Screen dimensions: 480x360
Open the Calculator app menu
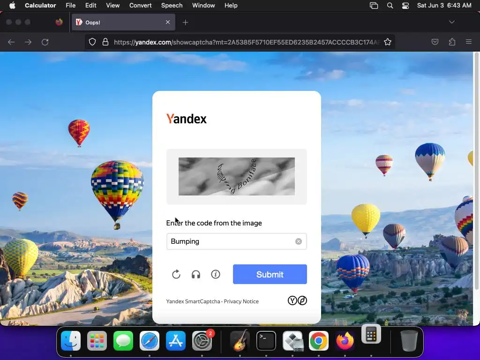[40, 6]
